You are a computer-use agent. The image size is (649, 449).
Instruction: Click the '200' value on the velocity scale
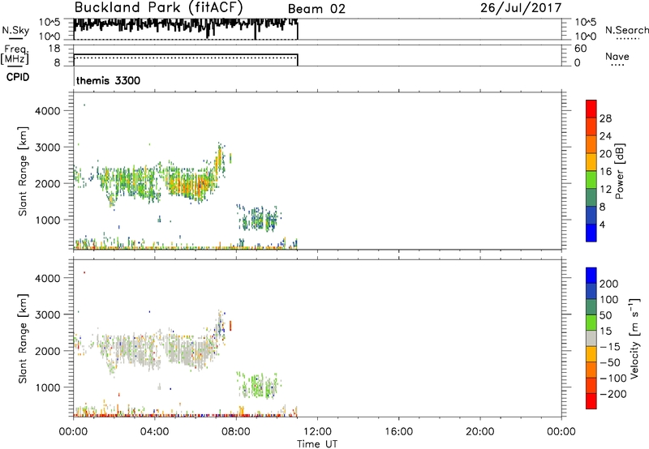click(x=609, y=284)
